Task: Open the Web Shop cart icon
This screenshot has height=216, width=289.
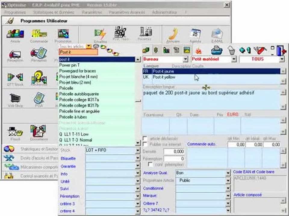Action: 15,98
